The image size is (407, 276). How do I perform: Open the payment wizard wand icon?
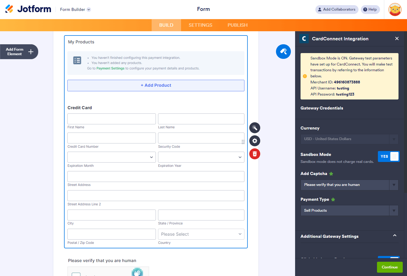click(255, 128)
